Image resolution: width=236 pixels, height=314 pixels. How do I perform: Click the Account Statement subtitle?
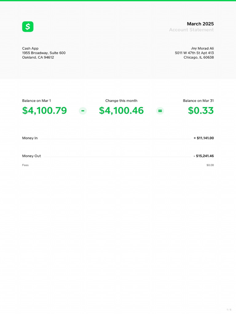point(191,30)
